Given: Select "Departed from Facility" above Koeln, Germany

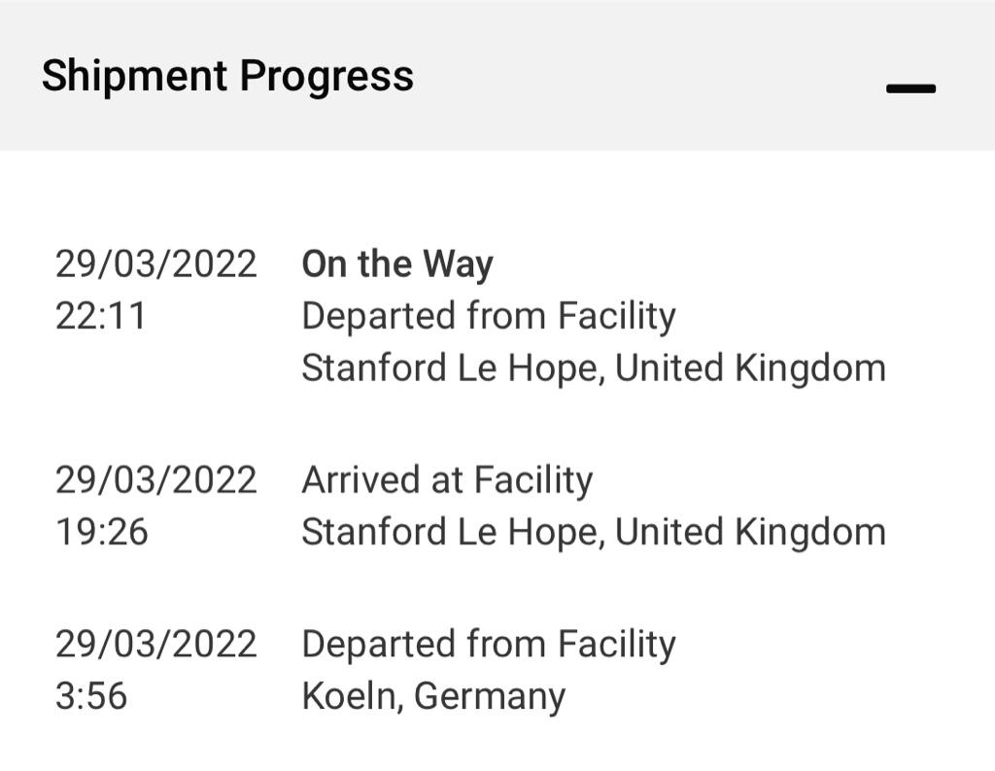Looking at the screenshot, I should click(488, 644).
